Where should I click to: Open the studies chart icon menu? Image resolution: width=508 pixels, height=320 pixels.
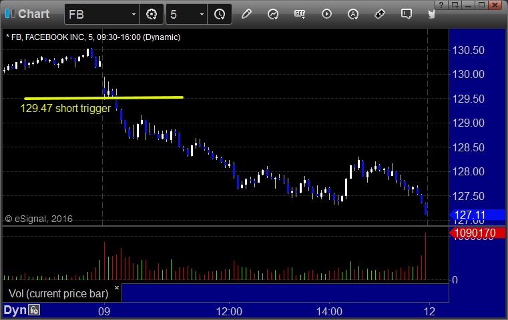273,14
